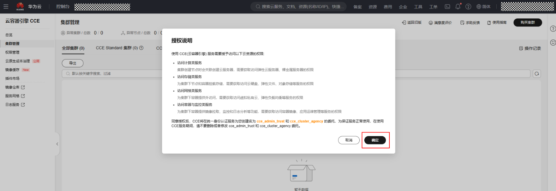Click the help icon beside CCE Standard 集群
This screenshot has width=556, height=191.
[x=142, y=48]
